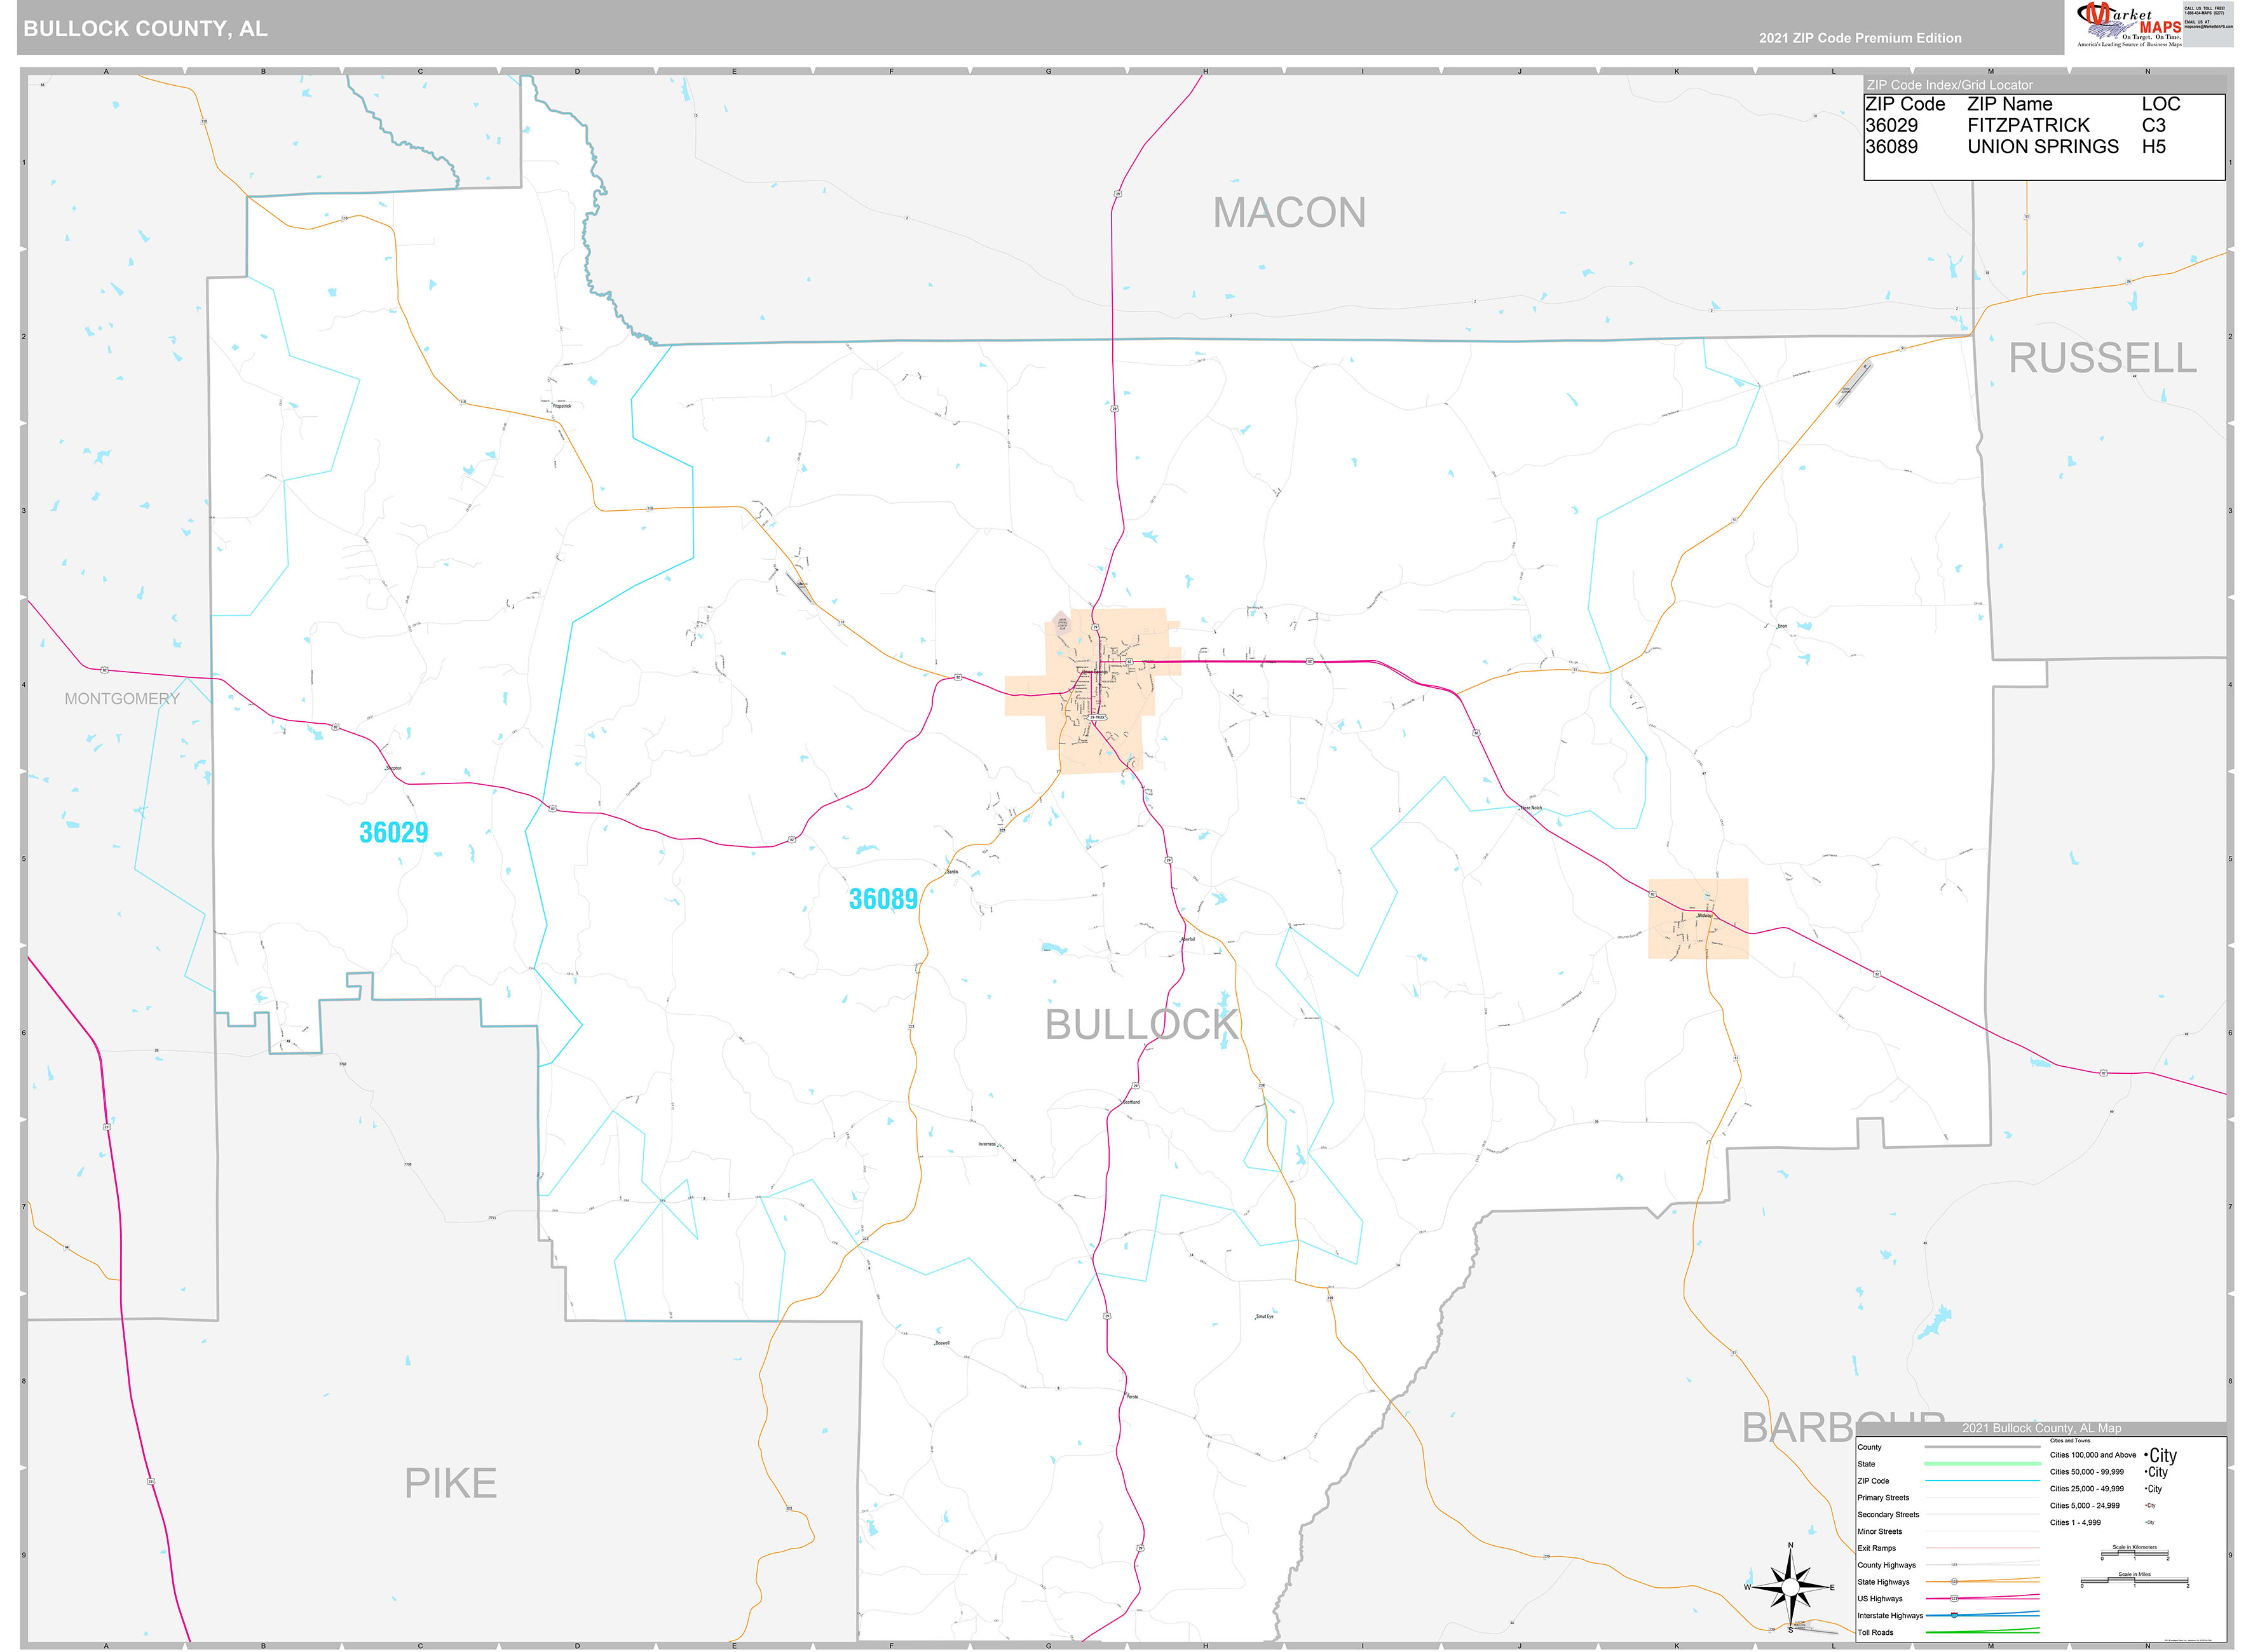
Task: Click the 'BULLOCK COUNTY, AL' title
Action: (x=145, y=29)
